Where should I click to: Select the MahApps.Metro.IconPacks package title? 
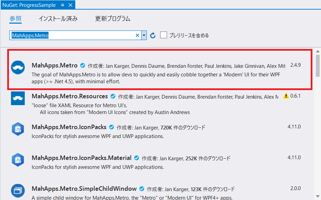(69, 127)
